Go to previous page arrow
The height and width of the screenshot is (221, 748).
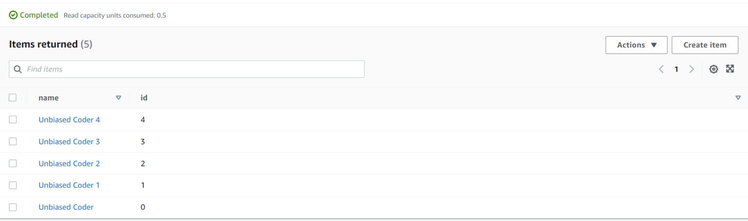(661, 69)
